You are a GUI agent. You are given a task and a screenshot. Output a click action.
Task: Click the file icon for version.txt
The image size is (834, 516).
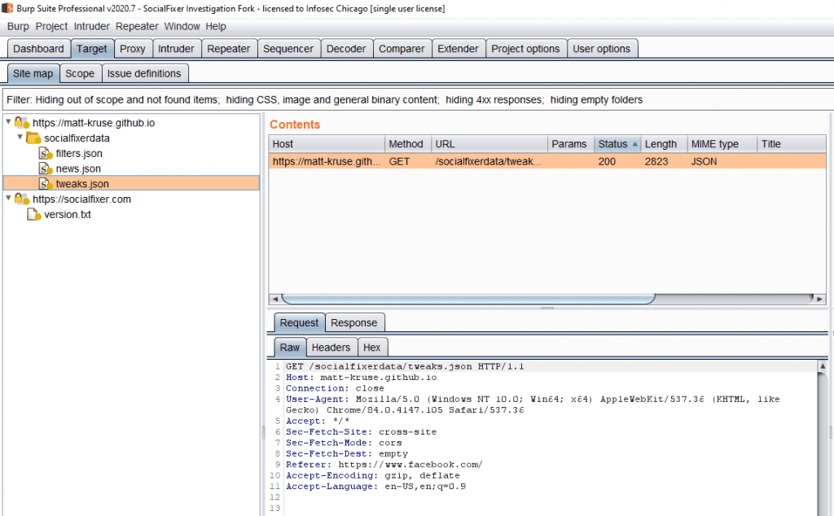[33, 213]
